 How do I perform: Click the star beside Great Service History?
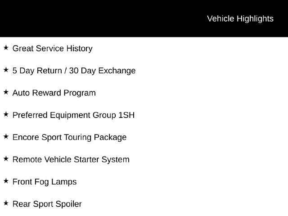coord(6,48)
